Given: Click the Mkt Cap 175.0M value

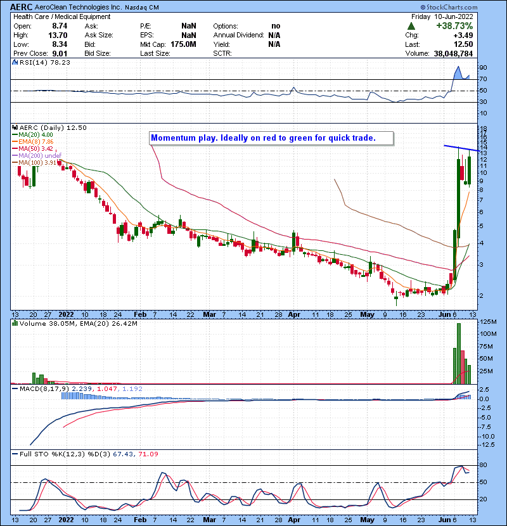Looking at the screenshot, I should pos(183,44).
